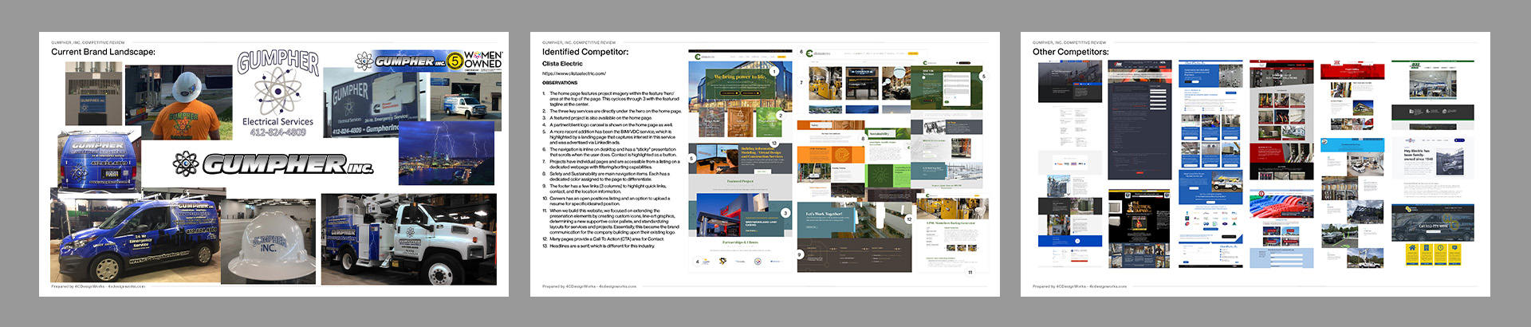Open the Gumpher Electrical Services atom logo
This screenshot has width=1531, height=327.
click(x=277, y=93)
